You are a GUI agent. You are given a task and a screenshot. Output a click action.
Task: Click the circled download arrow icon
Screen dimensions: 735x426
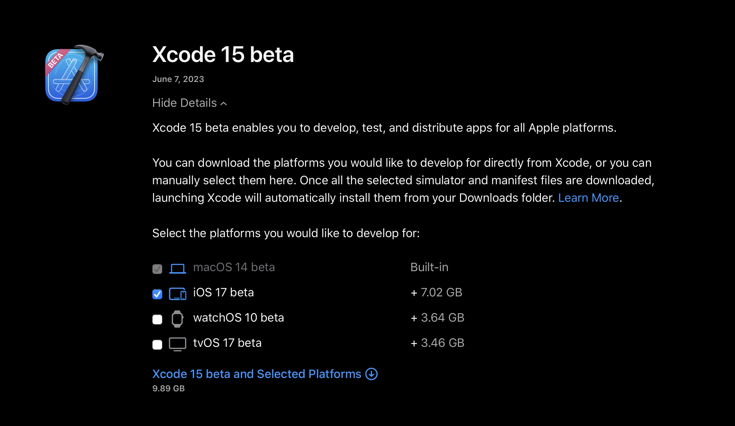tap(371, 374)
